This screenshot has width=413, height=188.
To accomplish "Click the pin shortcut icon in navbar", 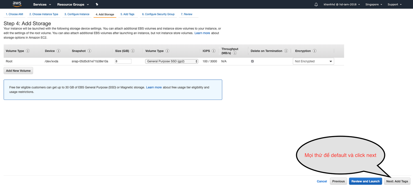I will (97, 4).
